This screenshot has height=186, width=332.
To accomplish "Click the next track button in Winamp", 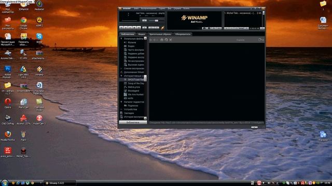I will pyautogui.click(x=139, y=27).
